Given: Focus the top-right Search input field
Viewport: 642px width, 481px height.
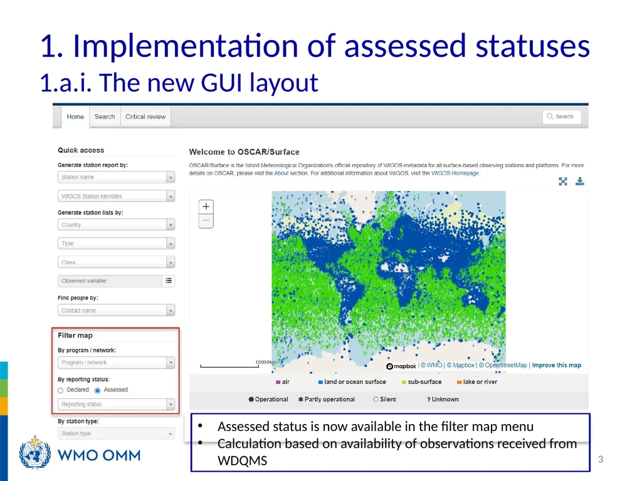Looking at the screenshot, I should pyautogui.click(x=562, y=116).
